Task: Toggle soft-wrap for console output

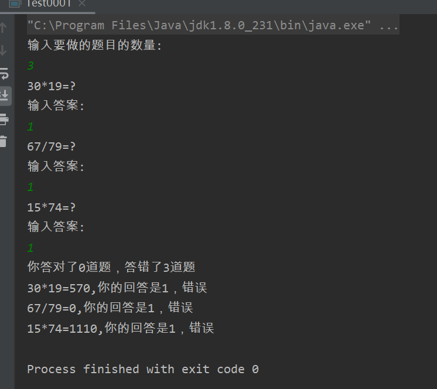Action: (4, 73)
